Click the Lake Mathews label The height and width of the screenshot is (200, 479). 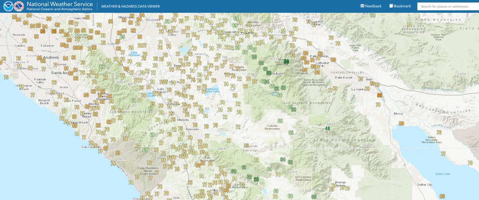pos(135,53)
